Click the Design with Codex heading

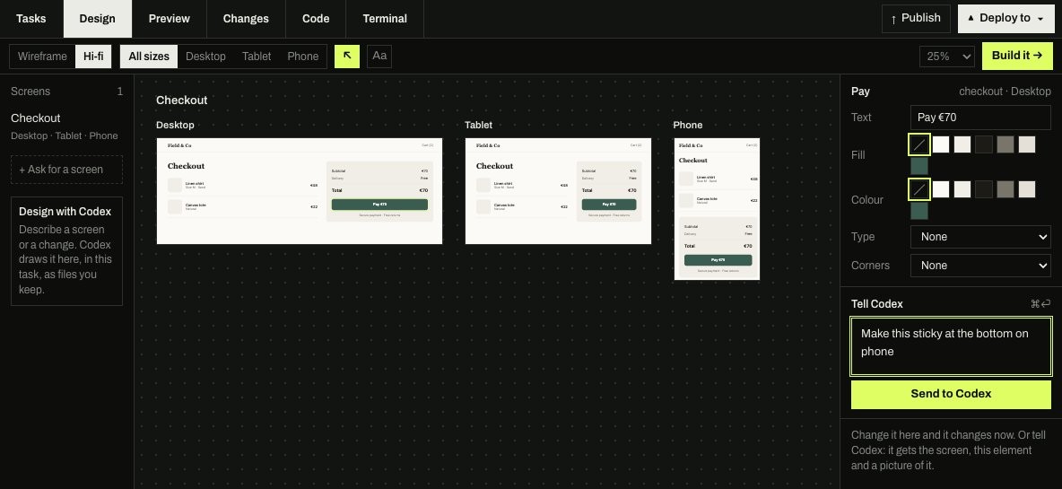coord(65,212)
